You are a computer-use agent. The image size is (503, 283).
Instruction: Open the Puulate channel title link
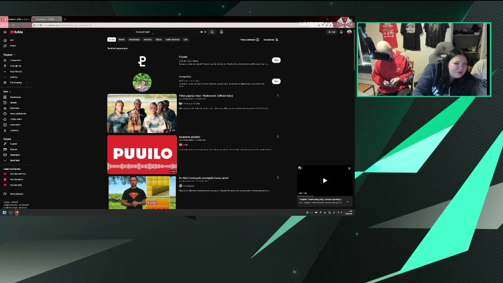click(x=183, y=57)
